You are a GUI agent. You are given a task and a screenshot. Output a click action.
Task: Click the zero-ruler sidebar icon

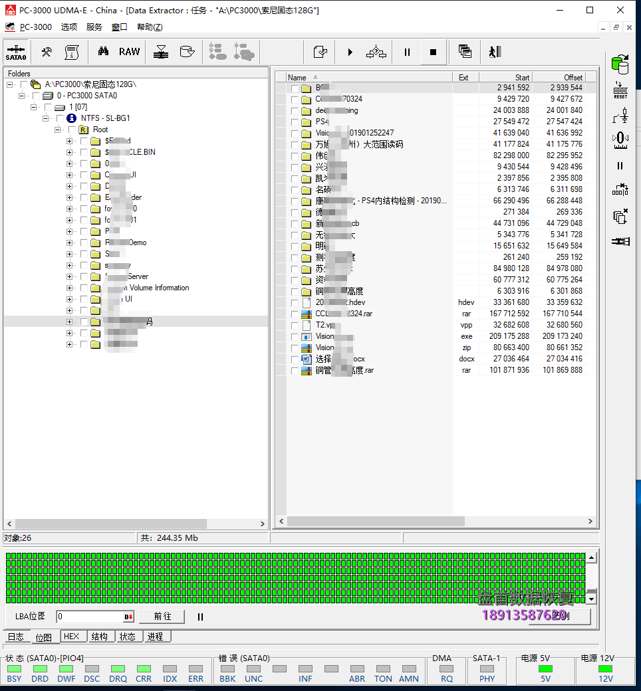click(x=620, y=140)
